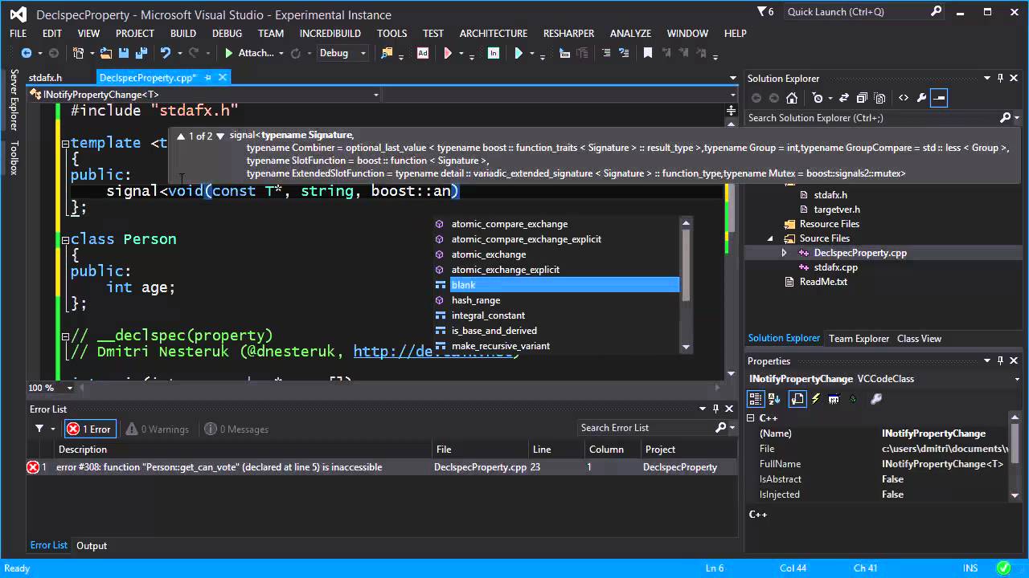1029x578 pixels.
Task: Click the Navigate Backward arrow in toolbar
Action: coord(26,53)
